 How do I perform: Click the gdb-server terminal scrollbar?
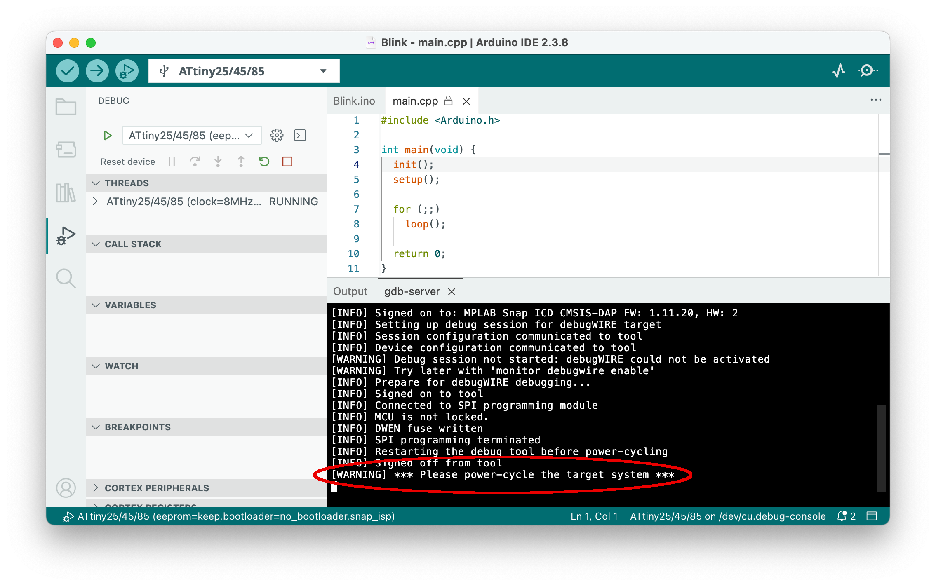point(881,448)
